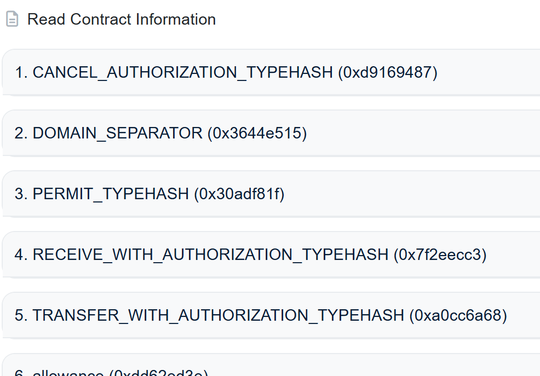The image size is (540, 376).
Task: Click the number 4 before RECEIVE_WITH_AUTHORIZATION_TYPEHASH
Action: click(20, 254)
